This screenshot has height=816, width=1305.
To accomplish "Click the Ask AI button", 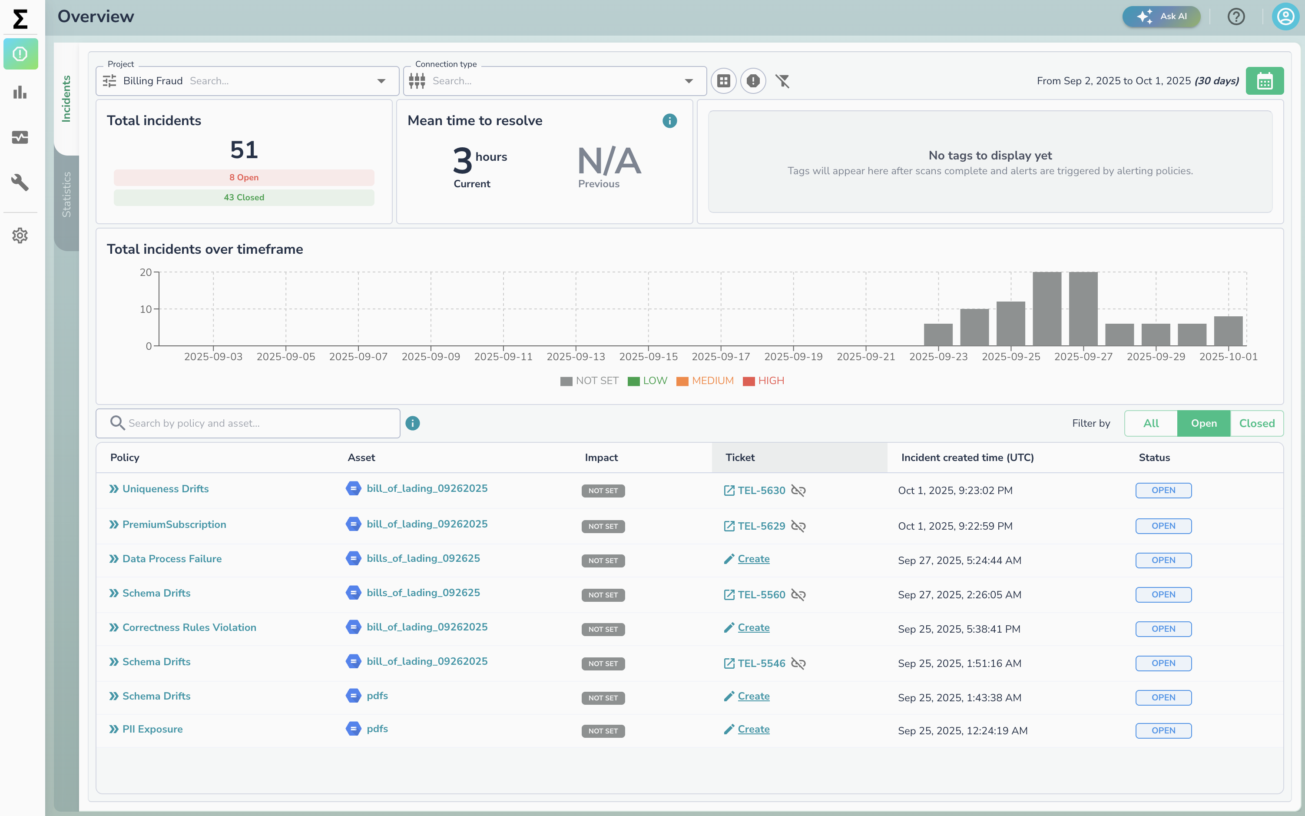I will tap(1161, 16).
